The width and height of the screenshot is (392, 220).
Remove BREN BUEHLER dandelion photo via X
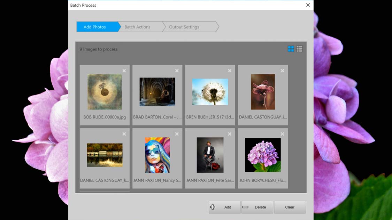pos(230,71)
